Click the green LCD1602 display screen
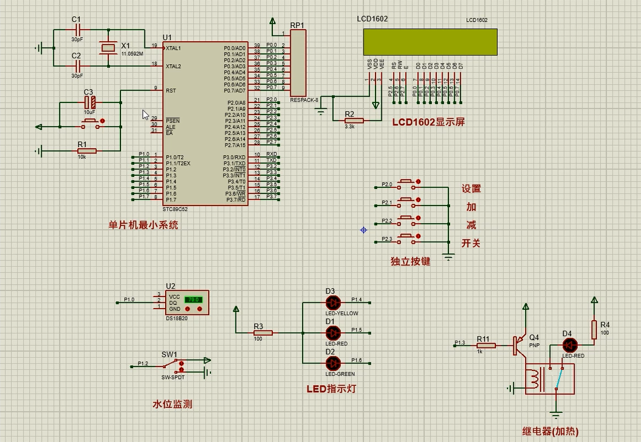Image resolution: width=641 pixels, height=442 pixels. tap(430, 42)
